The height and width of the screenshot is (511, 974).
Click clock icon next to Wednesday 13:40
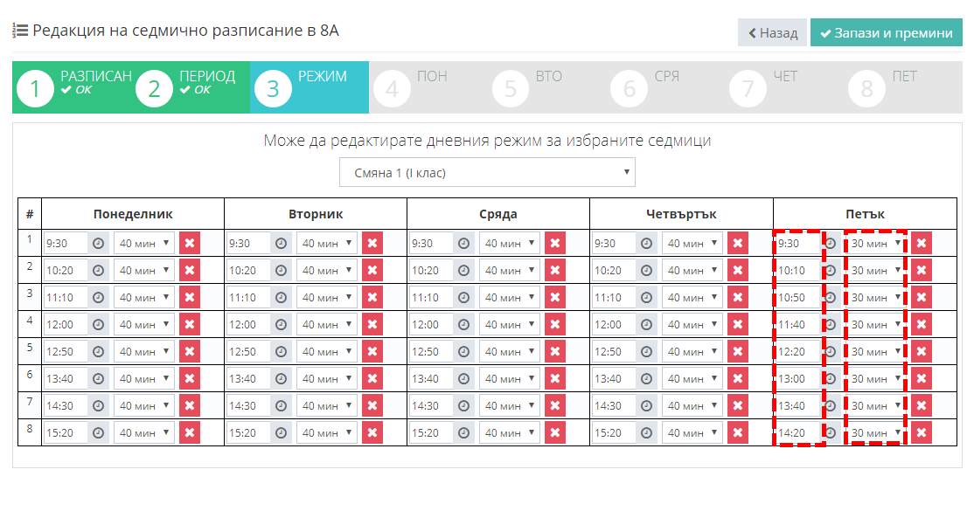click(x=464, y=379)
